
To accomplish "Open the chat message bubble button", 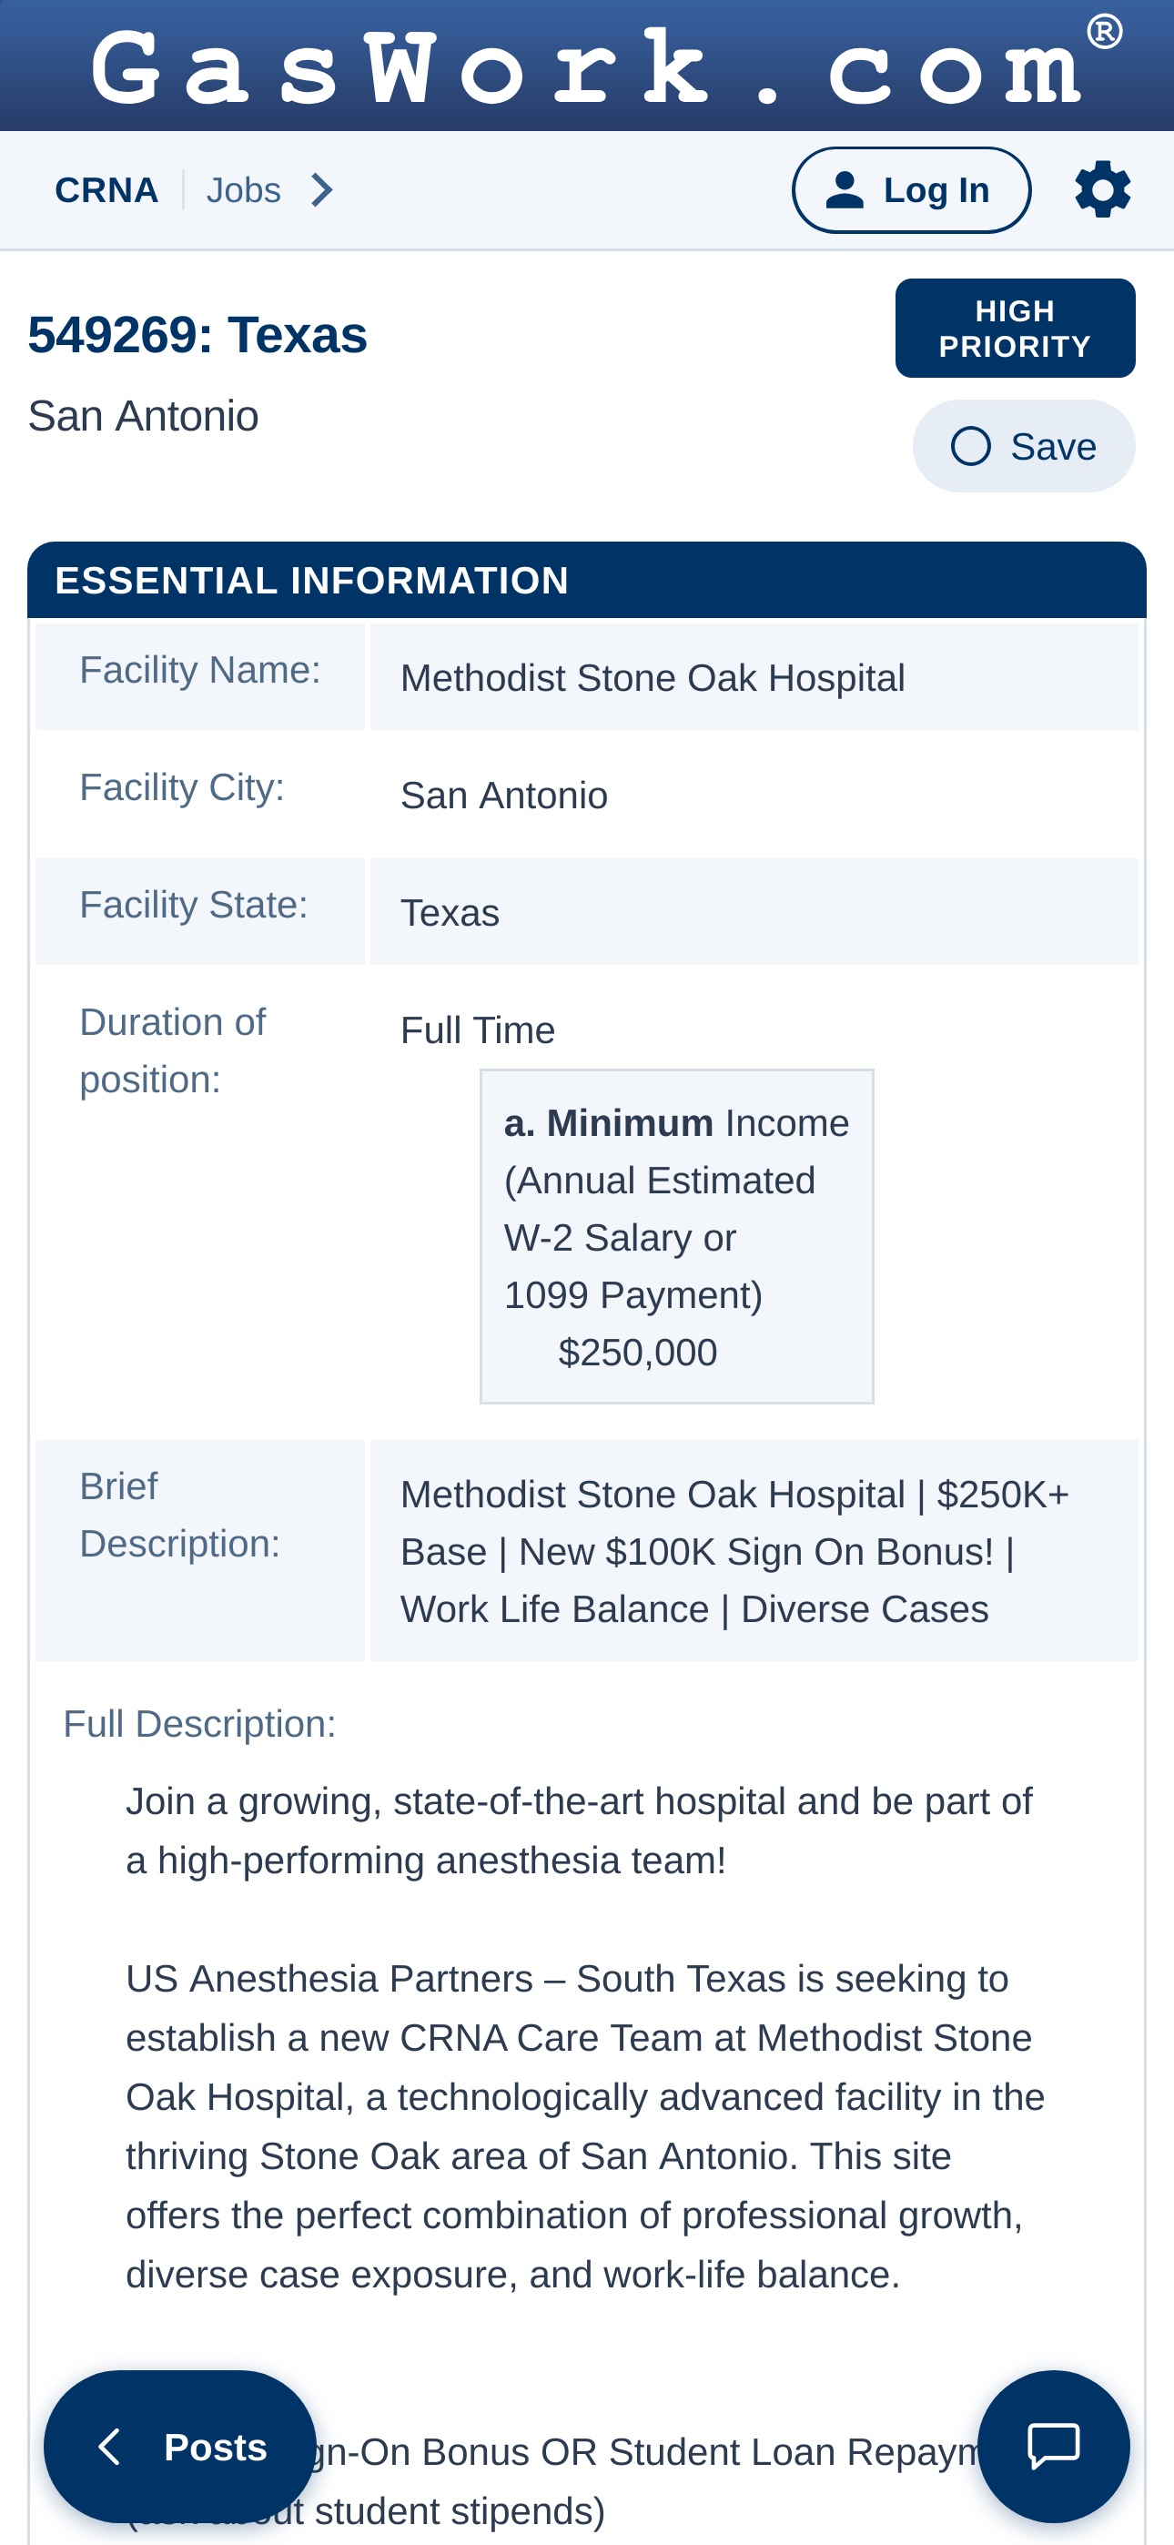I will [x=1052, y=2446].
